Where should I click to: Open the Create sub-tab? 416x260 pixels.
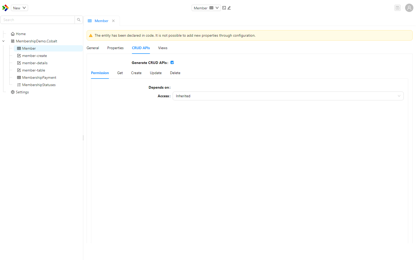(136, 73)
